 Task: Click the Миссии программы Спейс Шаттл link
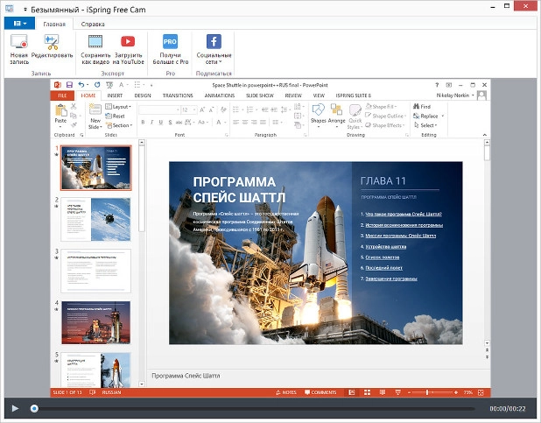(x=400, y=236)
